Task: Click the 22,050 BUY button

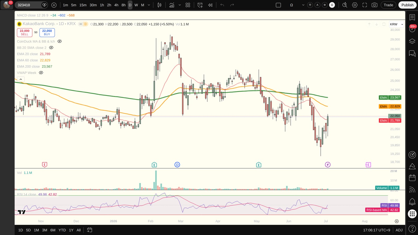Action: (x=47, y=32)
